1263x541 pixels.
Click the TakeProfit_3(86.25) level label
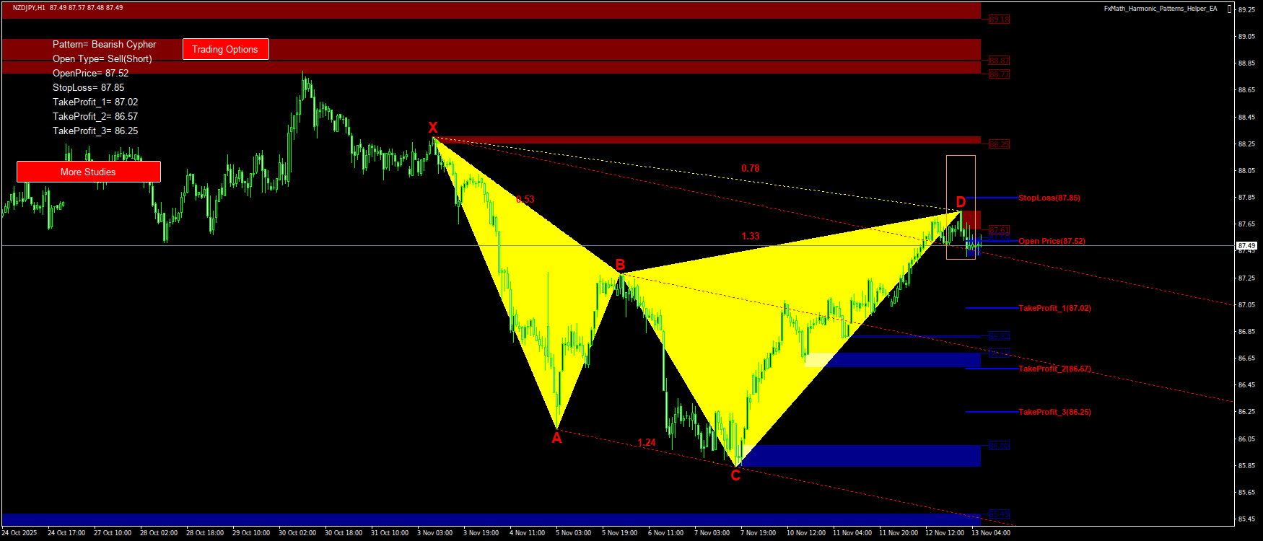(1054, 412)
